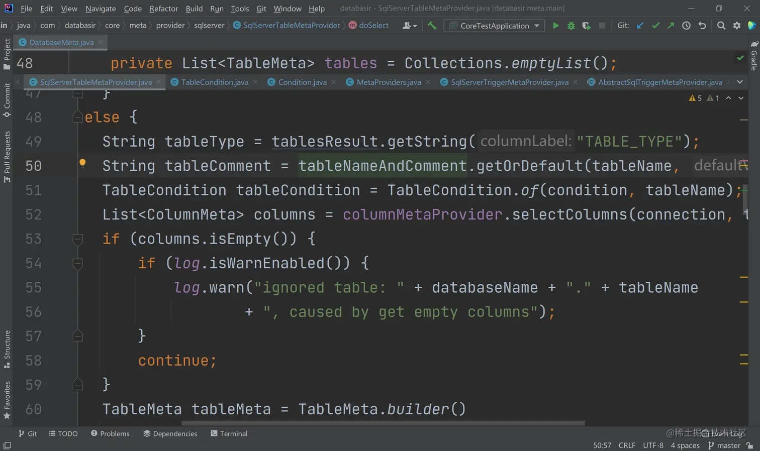Open the Problems tool window
This screenshot has height=451, width=760.
(110, 433)
